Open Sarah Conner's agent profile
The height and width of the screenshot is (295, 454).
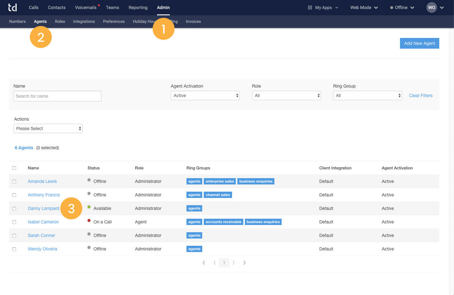click(x=42, y=235)
